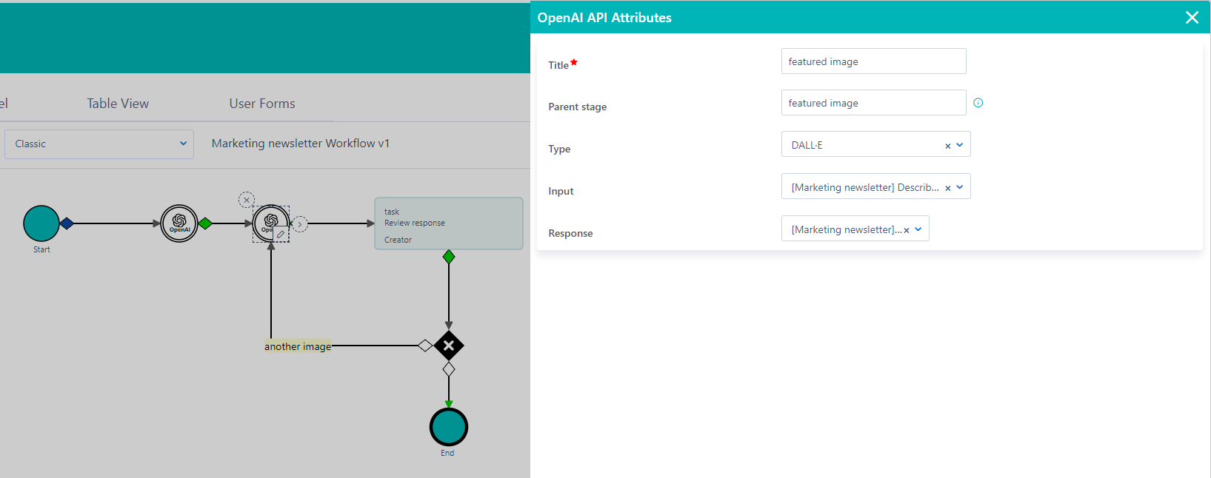Screen dimensions: 1211x478
Task: Switch to the Table View tab
Action: tap(118, 104)
